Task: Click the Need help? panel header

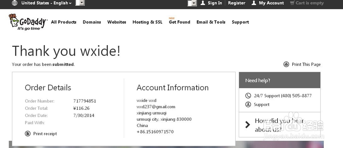Action: tap(280, 80)
